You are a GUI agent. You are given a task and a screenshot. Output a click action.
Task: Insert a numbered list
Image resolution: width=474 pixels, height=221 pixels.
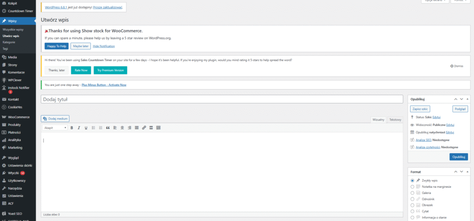click(x=100, y=128)
